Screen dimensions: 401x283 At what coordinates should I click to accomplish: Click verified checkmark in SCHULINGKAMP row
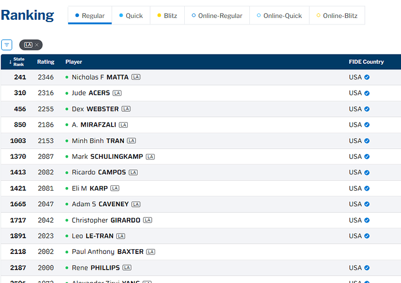(x=367, y=157)
